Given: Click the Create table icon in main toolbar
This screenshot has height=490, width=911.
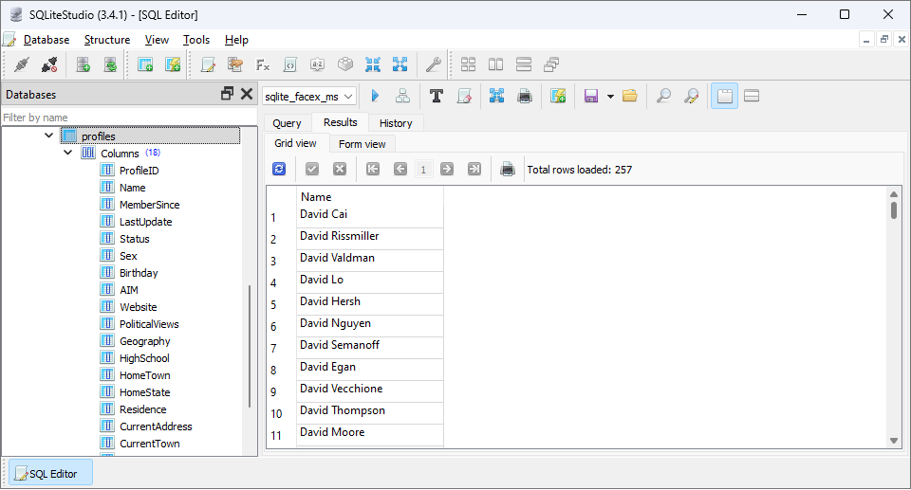Looking at the screenshot, I should pos(144,64).
